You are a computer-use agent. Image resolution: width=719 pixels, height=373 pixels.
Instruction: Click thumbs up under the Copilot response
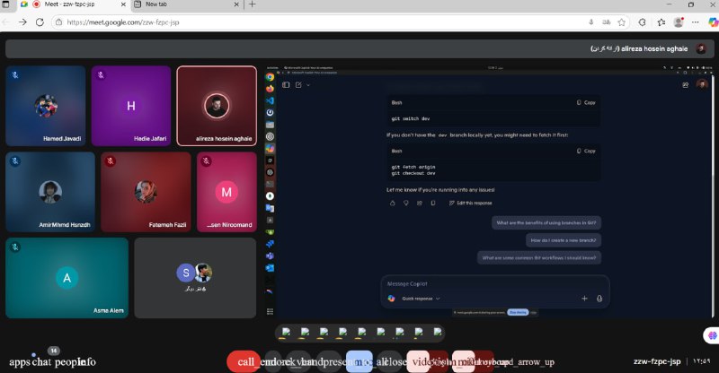[393, 203]
